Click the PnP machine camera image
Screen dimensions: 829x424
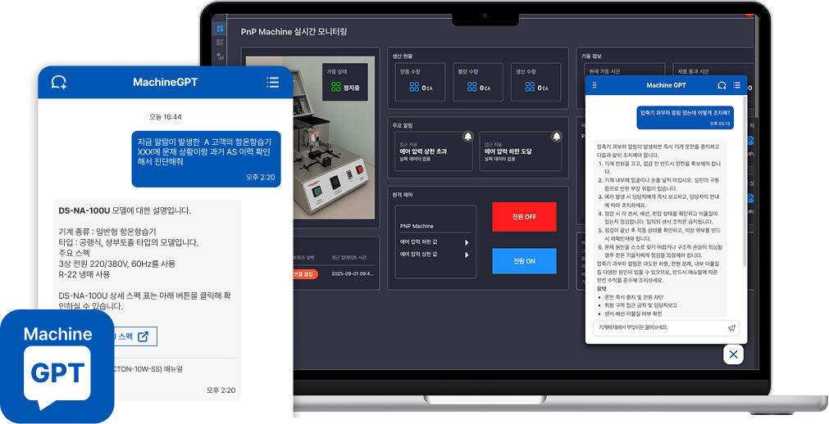click(283, 143)
